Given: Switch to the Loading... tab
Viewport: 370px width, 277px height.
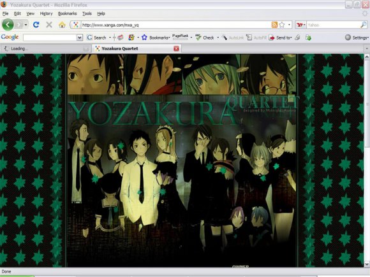Looking at the screenshot, I should pos(46,49).
